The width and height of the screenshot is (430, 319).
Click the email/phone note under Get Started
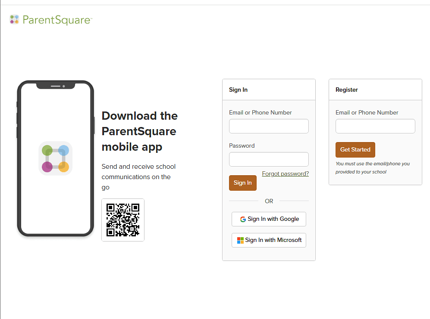pos(372,168)
